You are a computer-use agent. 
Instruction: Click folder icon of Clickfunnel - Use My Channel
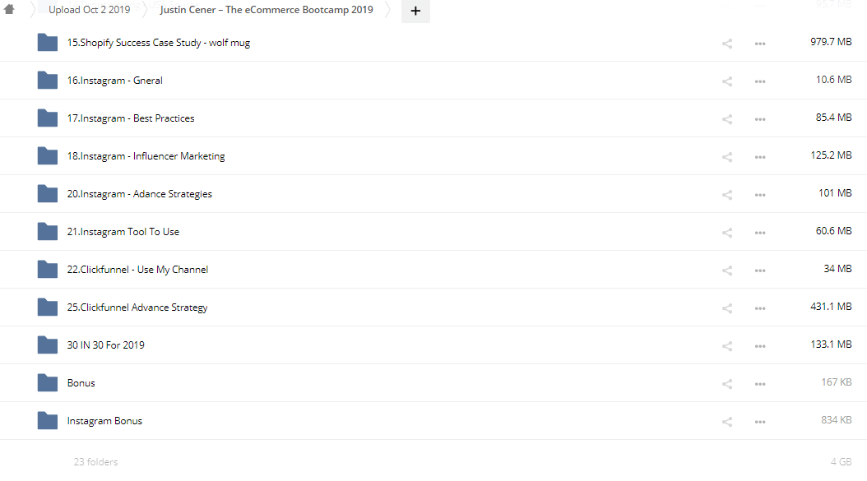48,269
